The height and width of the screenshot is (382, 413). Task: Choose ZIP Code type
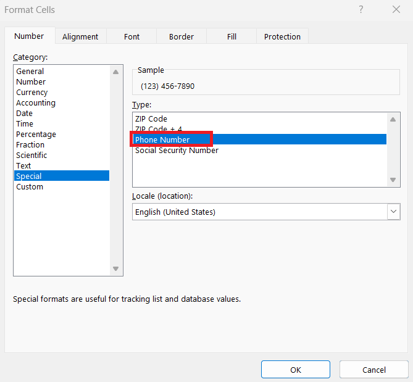tap(260, 118)
